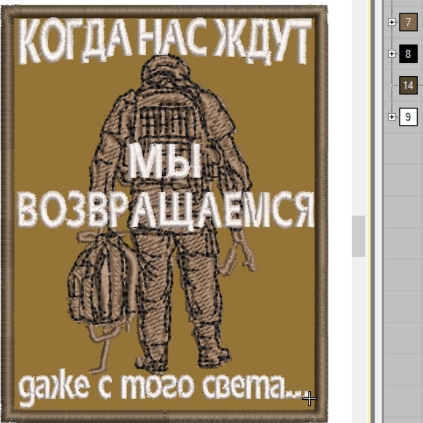The image size is (423, 423).
Task: Select the dark brown swatch 14
Action: click(408, 85)
